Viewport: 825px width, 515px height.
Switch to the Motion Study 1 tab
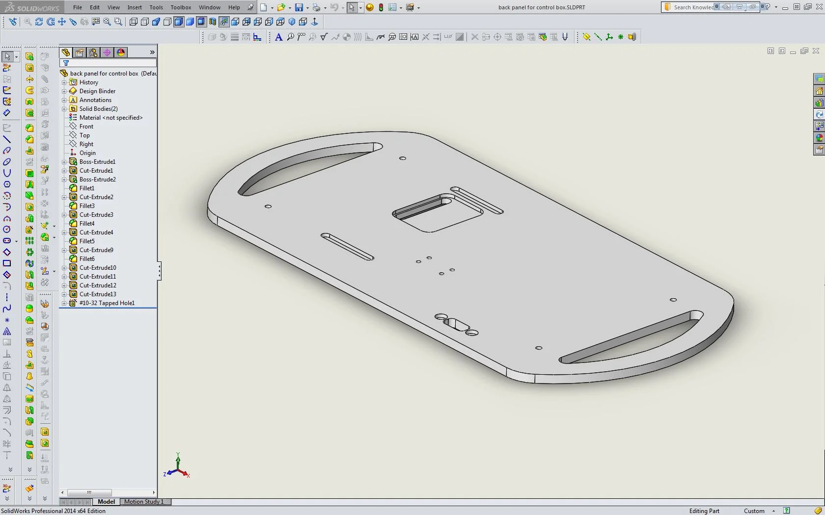coord(145,502)
